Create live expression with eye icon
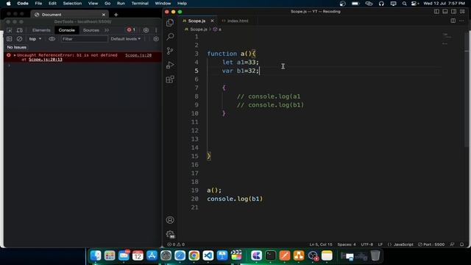Screen dimensions: 471x265 point(52,39)
